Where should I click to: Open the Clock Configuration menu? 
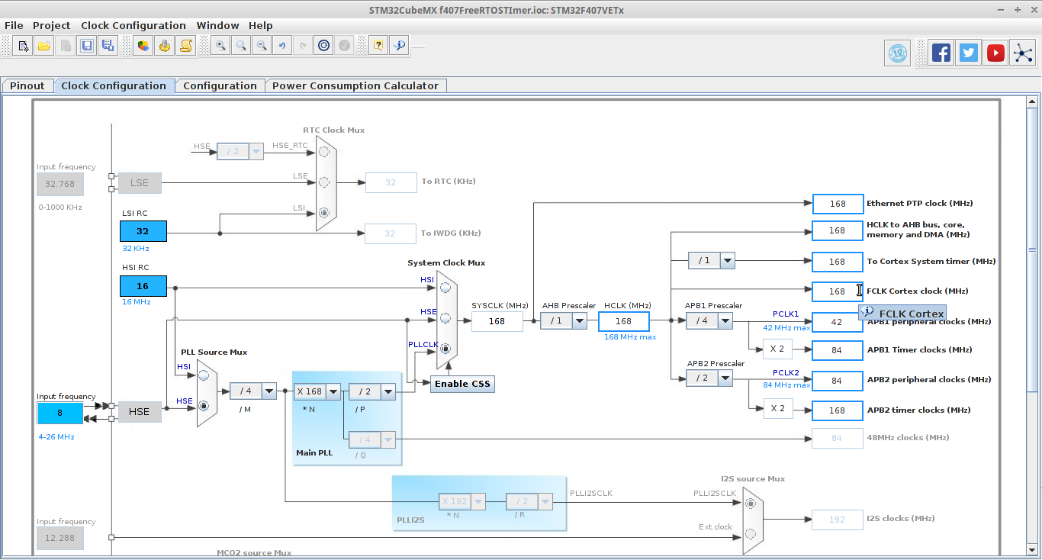tap(133, 26)
